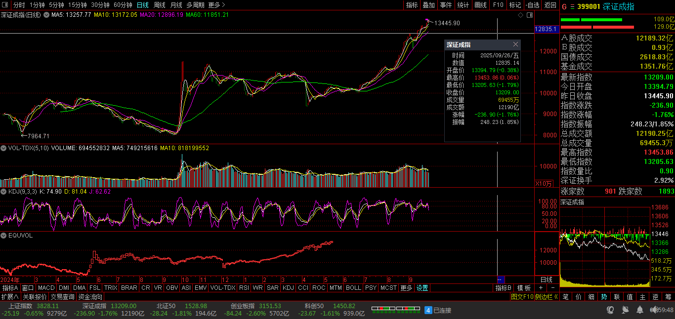Open the 图文F10 link

click(x=522, y=297)
